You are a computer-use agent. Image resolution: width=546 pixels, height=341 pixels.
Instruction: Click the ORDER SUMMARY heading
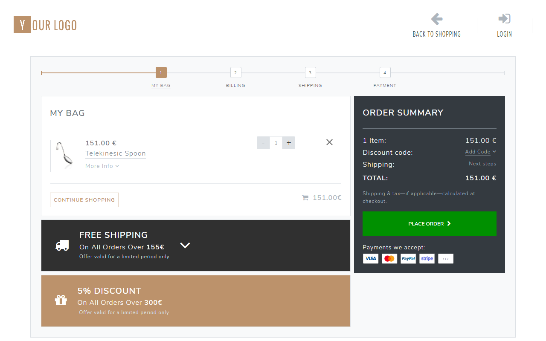[403, 113]
